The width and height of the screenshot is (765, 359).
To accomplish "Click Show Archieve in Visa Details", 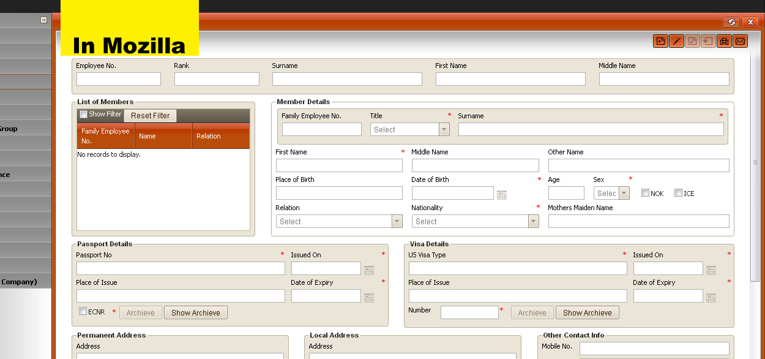I will (x=588, y=312).
